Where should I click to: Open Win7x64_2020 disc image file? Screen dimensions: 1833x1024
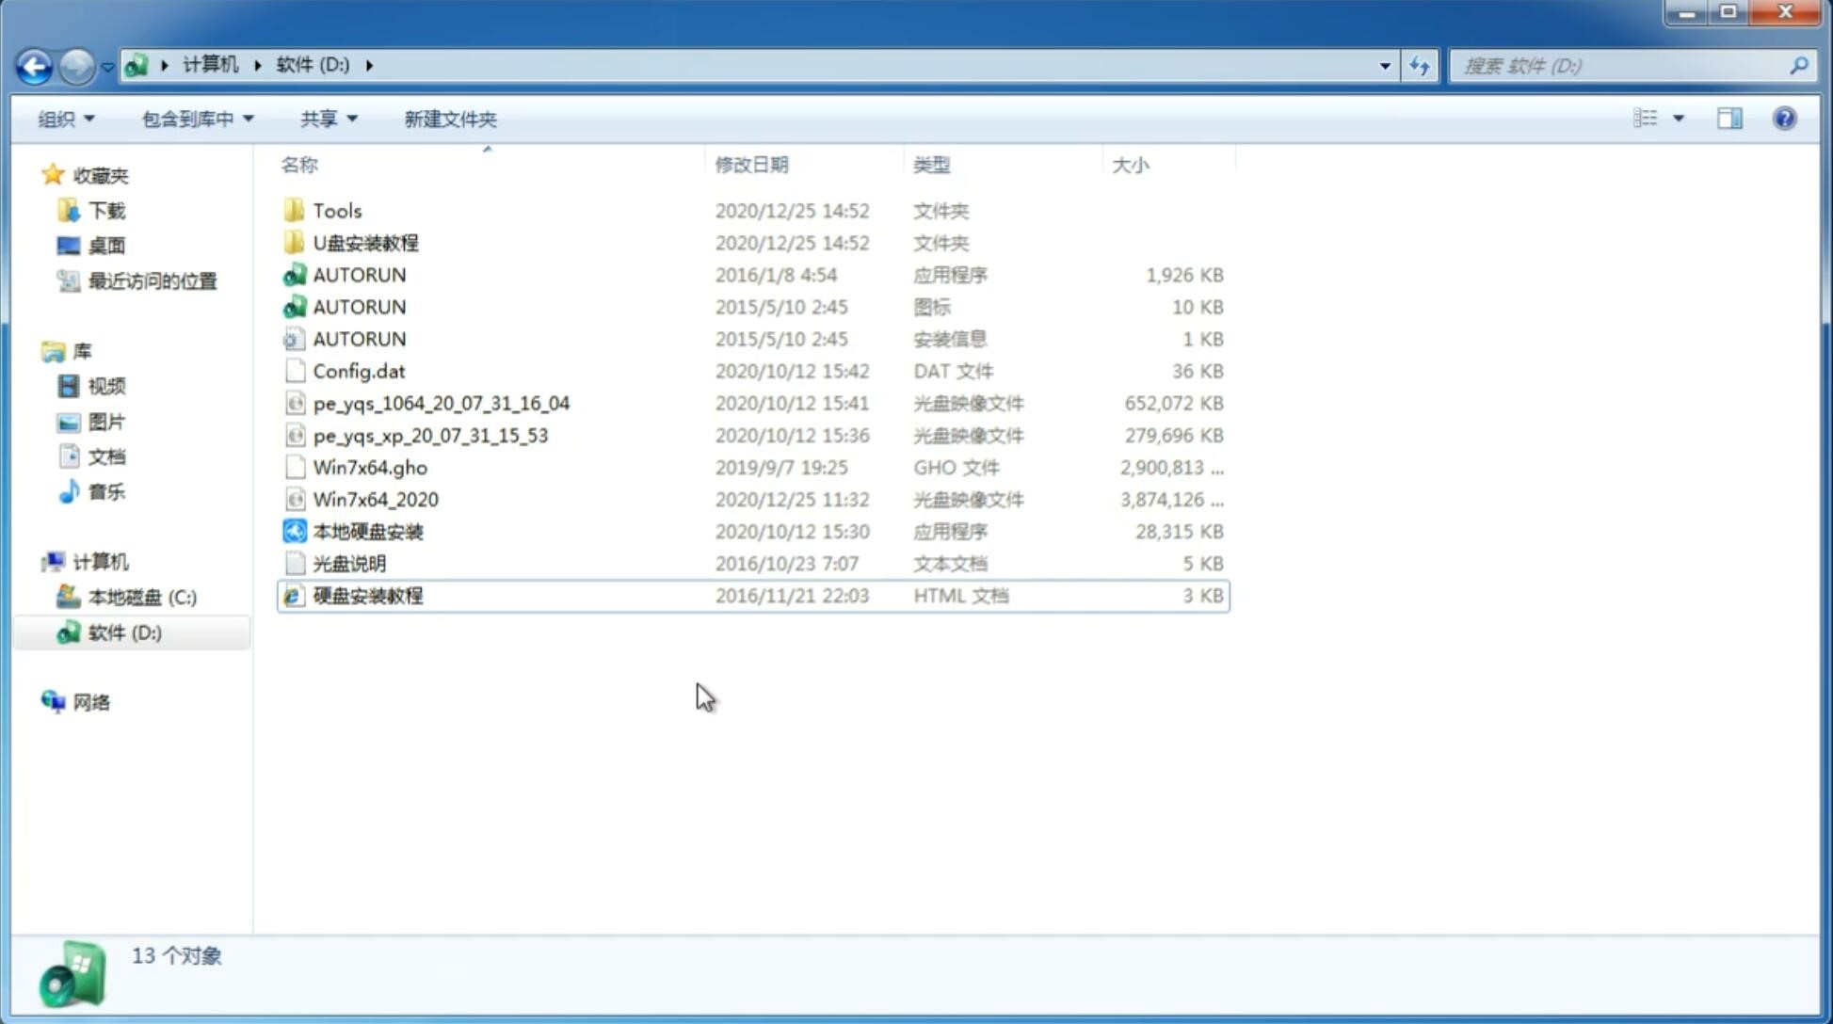(x=375, y=500)
